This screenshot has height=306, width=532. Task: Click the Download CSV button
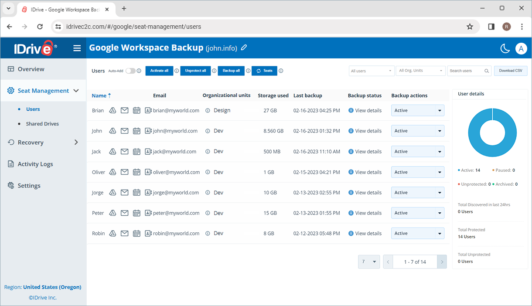511,71
